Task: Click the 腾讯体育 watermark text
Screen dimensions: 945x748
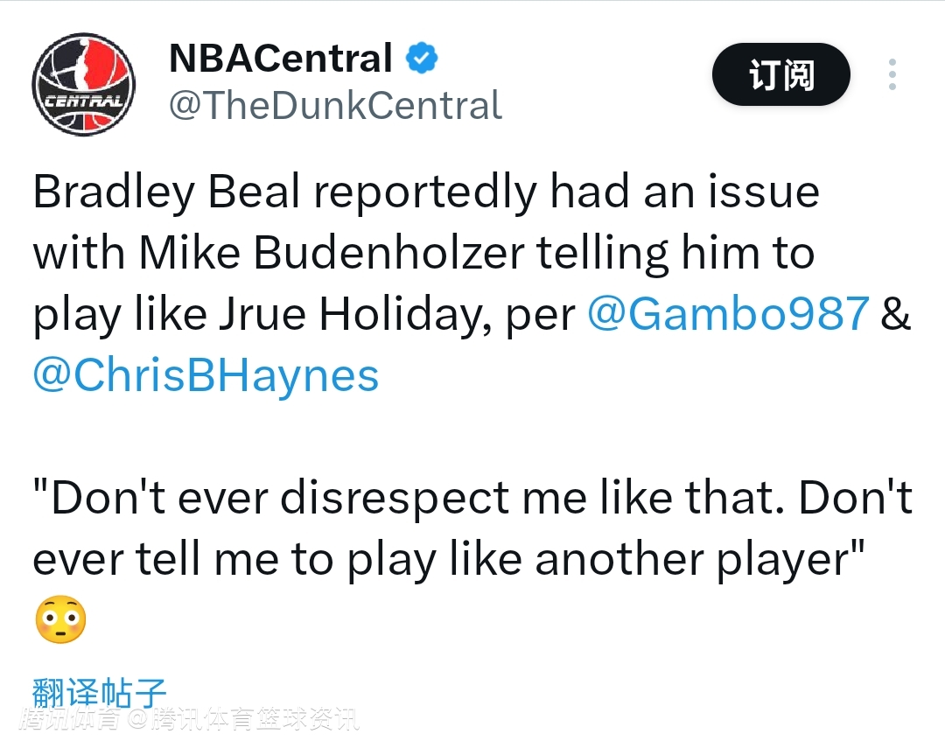Action: (71, 721)
